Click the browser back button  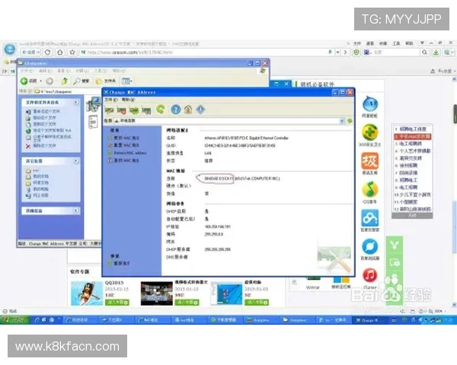30,52
